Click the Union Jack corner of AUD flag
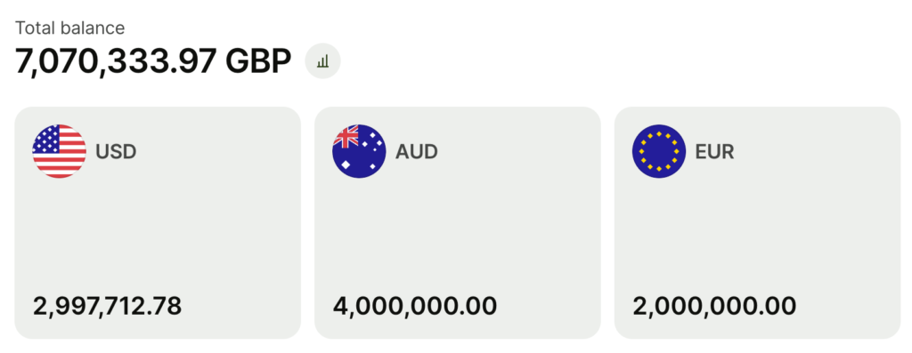This screenshot has height=353, width=912. (346, 138)
